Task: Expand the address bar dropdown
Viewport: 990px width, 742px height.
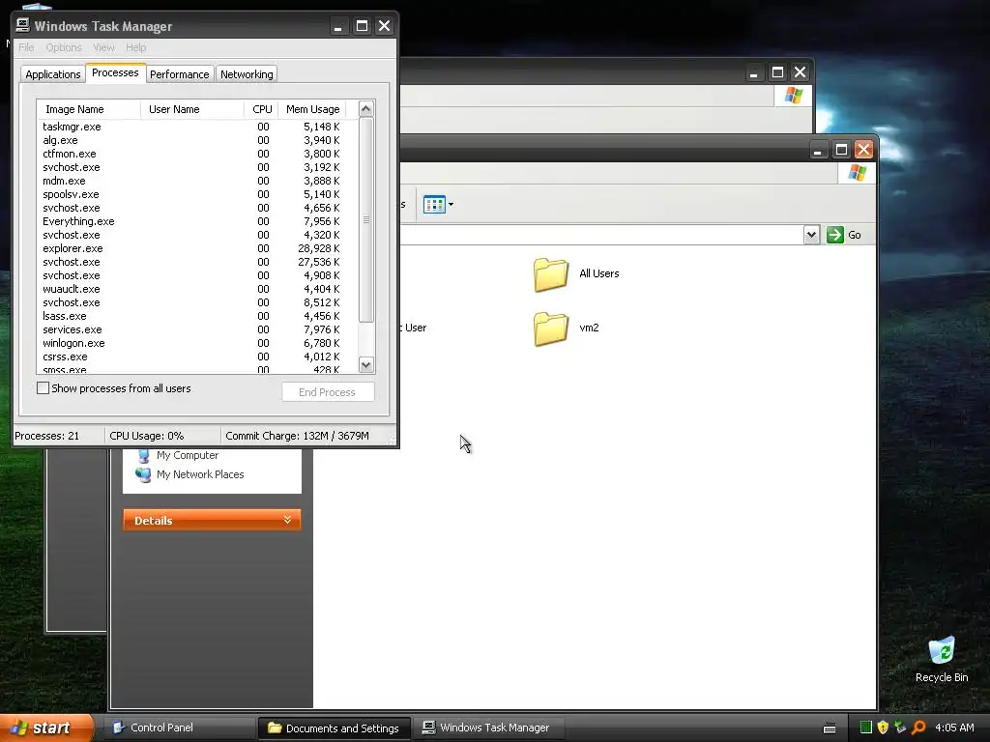Action: point(811,235)
